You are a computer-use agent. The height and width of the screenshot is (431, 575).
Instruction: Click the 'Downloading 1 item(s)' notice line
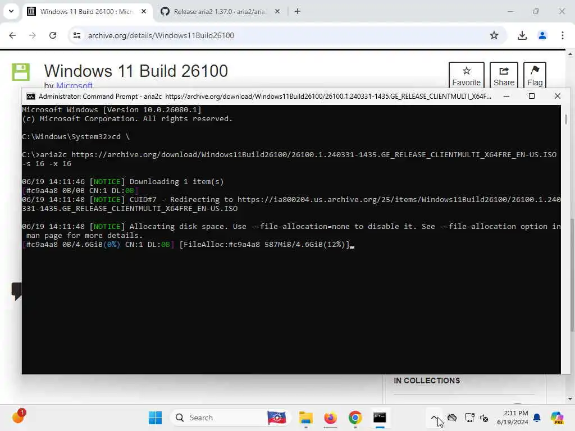coord(123,181)
